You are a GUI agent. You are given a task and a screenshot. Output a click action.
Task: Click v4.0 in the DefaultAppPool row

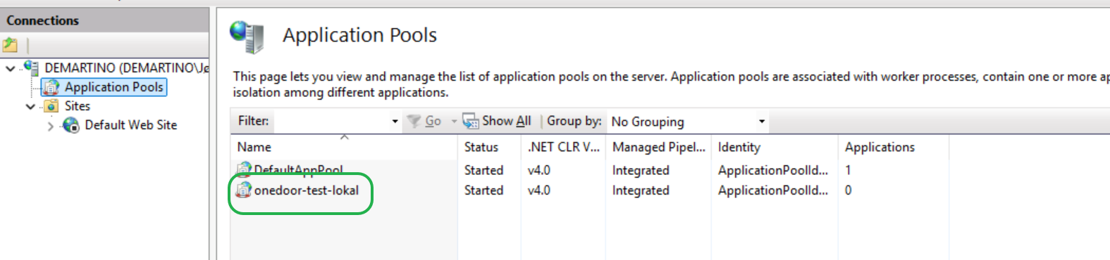(539, 170)
